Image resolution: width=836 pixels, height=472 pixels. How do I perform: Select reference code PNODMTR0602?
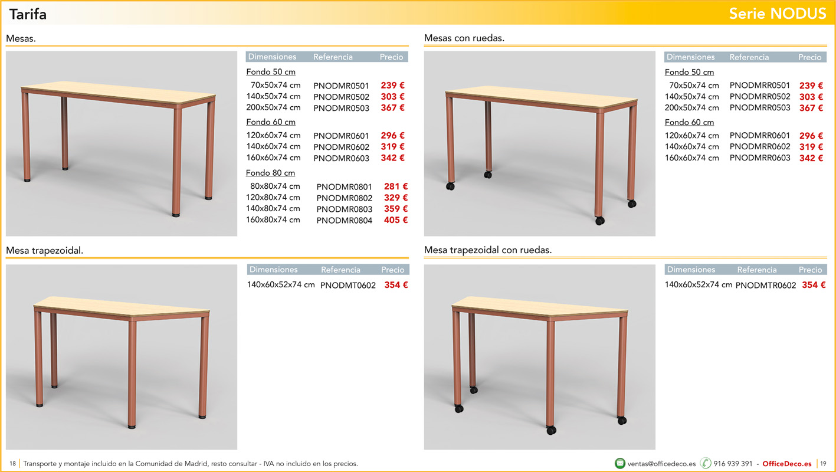coord(765,286)
